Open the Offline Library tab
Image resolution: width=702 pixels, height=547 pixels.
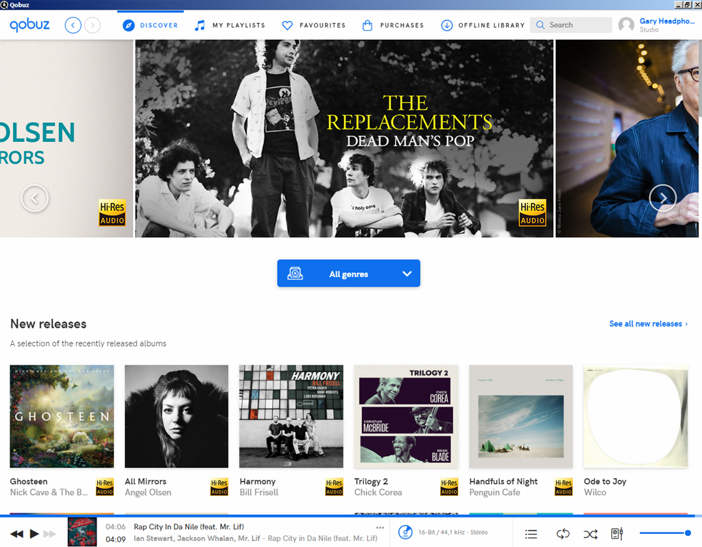coord(483,25)
